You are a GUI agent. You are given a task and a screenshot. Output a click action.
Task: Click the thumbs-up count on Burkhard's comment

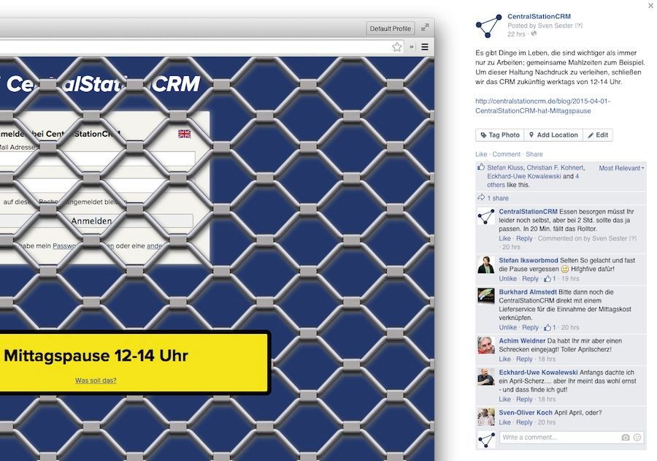pyautogui.click(x=550, y=327)
